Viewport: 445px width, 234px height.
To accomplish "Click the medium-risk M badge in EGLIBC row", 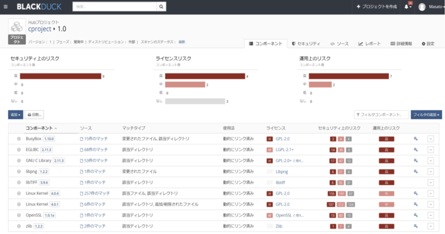I will (269, 150).
